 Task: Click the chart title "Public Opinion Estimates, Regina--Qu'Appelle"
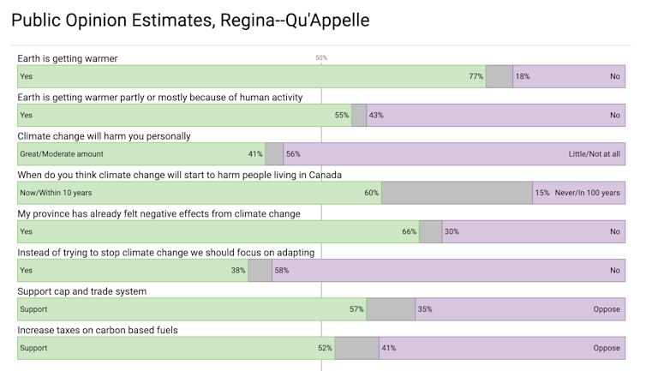tap(190, 20)
